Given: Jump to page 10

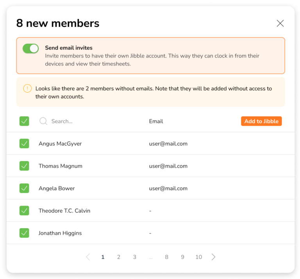Looking at the screenshot, I should (x=198, y=257).
